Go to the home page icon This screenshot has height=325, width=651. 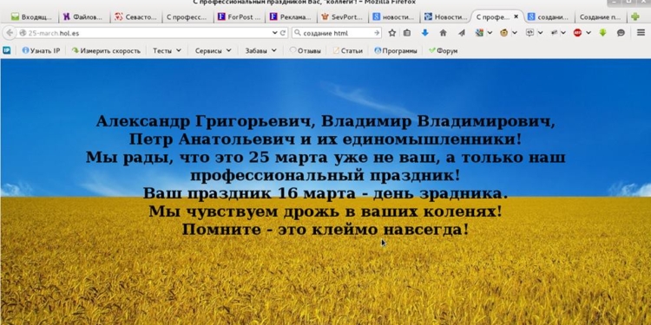point(443,33)
